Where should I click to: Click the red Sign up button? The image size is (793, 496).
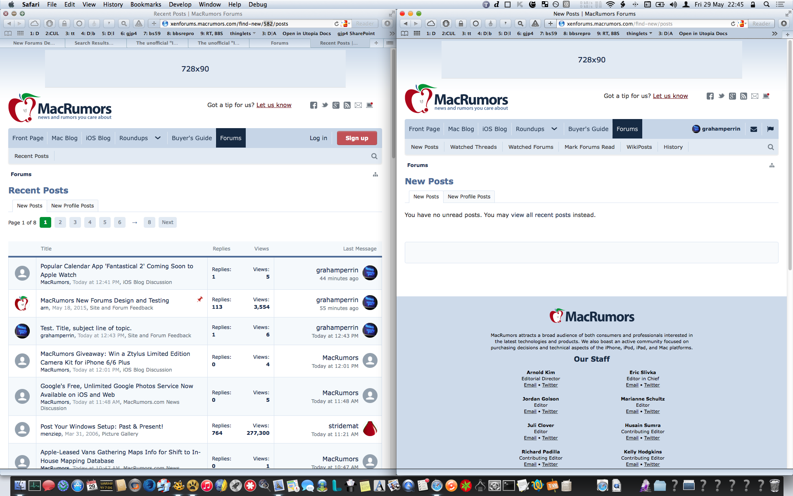[357, 138]
